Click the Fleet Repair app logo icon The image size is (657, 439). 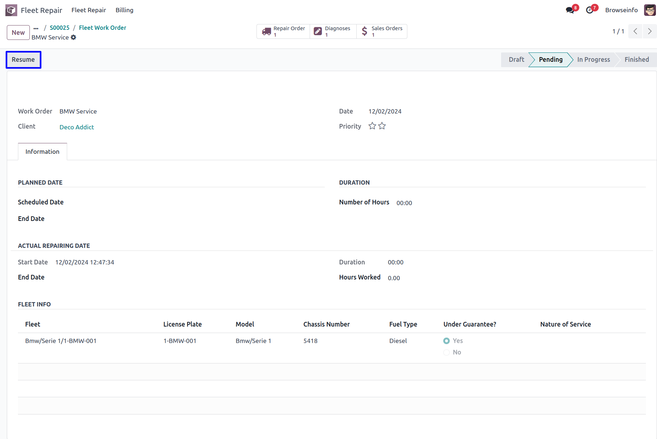point(11,10)
